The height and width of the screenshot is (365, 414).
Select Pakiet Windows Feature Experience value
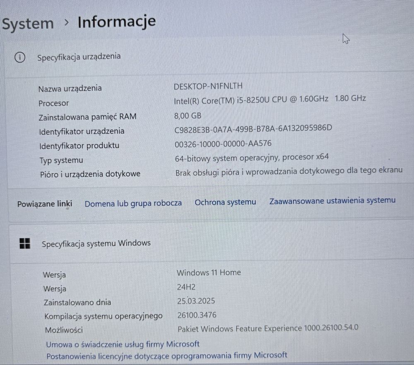[x=268, y=328]
